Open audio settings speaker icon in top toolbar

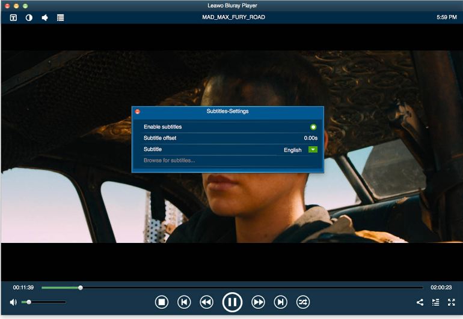pos(45,17)
